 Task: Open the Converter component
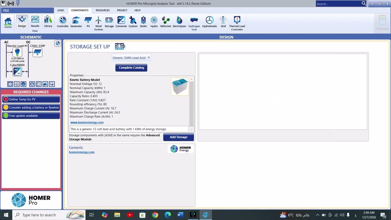(121, 22)
